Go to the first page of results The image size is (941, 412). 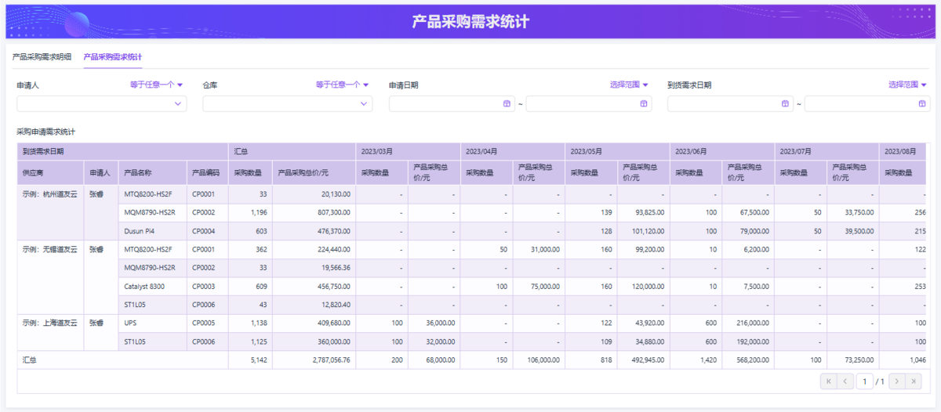827,381
